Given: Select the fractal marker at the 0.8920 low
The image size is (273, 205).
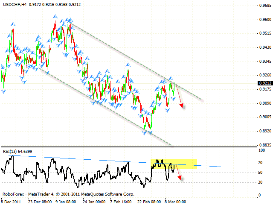Looking at the screenshot, I should [x=150, y=133].
